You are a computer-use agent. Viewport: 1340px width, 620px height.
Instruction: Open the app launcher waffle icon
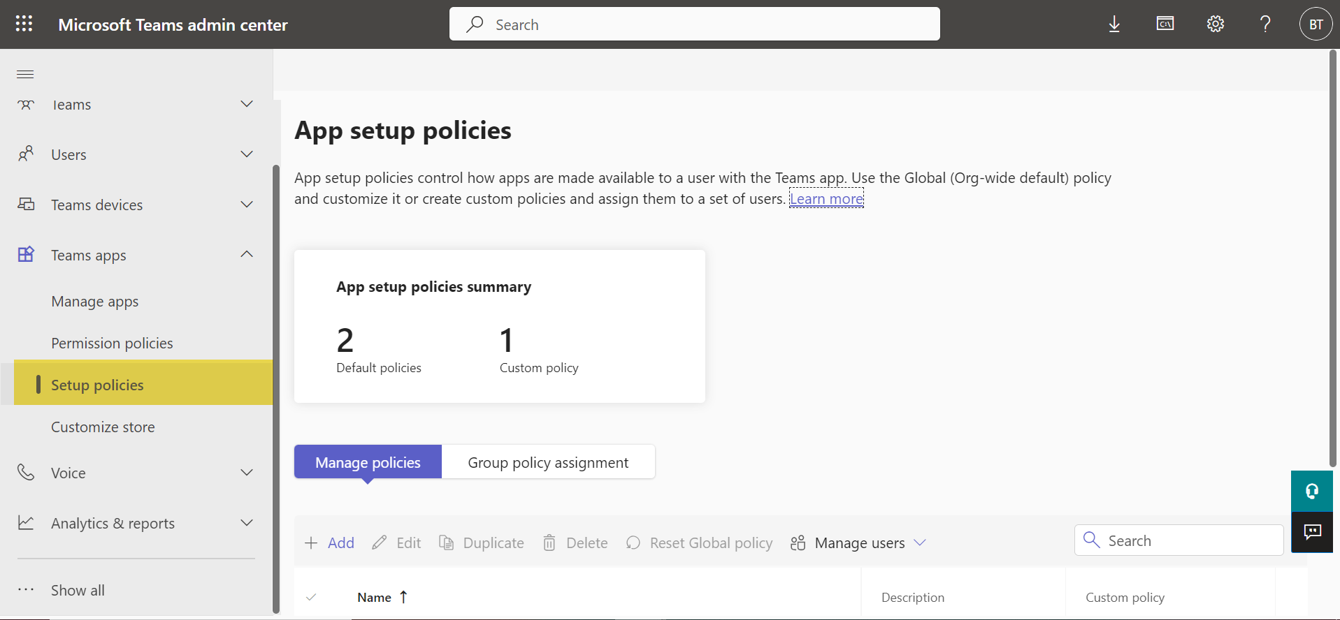pos(24,24)
